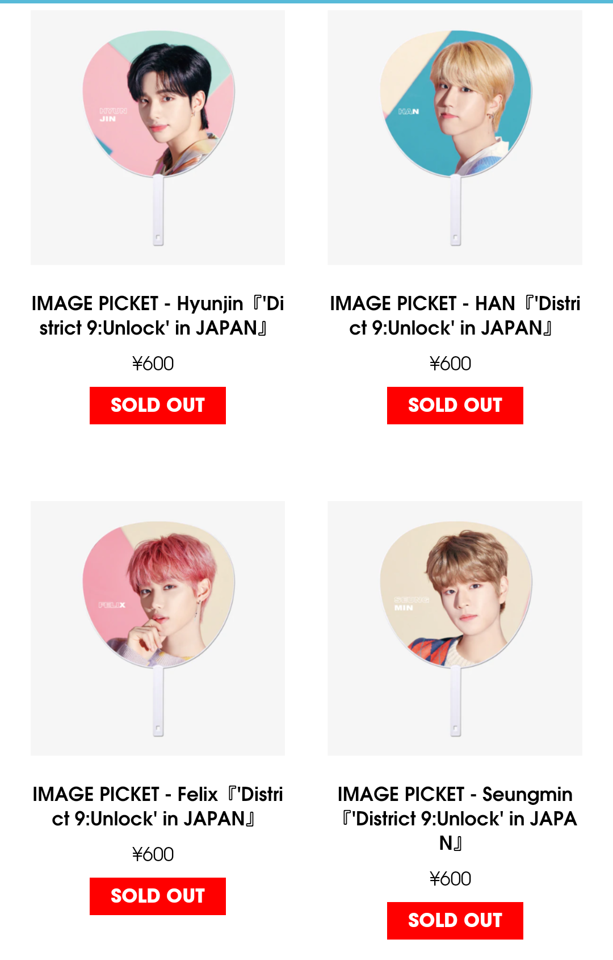Click the ¥600 price of Seungmin picket
The image size is (613, 960).
pyautogui.click(x=451, y=879)
